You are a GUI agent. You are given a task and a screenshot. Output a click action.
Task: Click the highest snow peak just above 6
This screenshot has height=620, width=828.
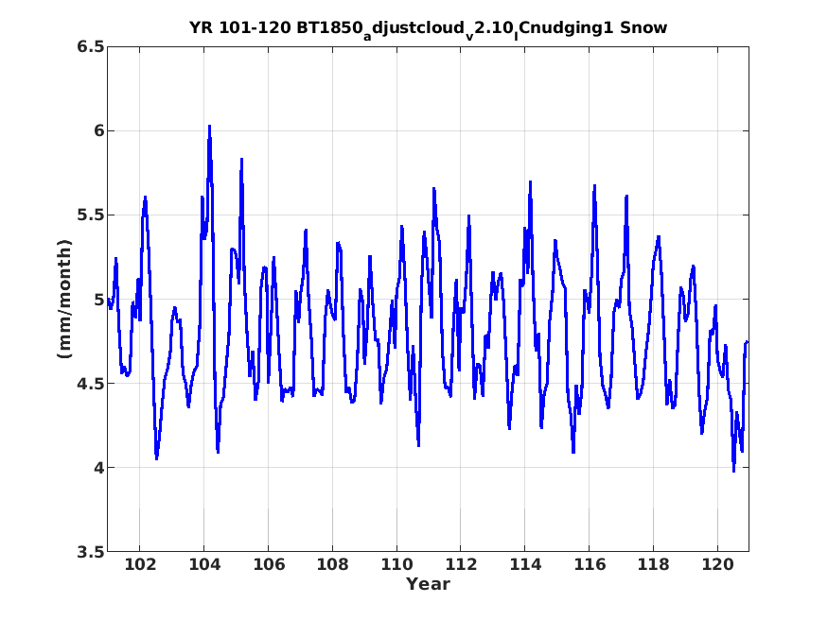[x=210, y=127]
